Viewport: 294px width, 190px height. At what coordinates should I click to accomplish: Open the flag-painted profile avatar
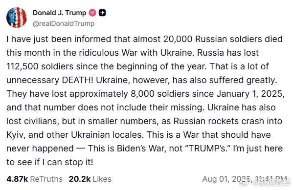[17, 18]
